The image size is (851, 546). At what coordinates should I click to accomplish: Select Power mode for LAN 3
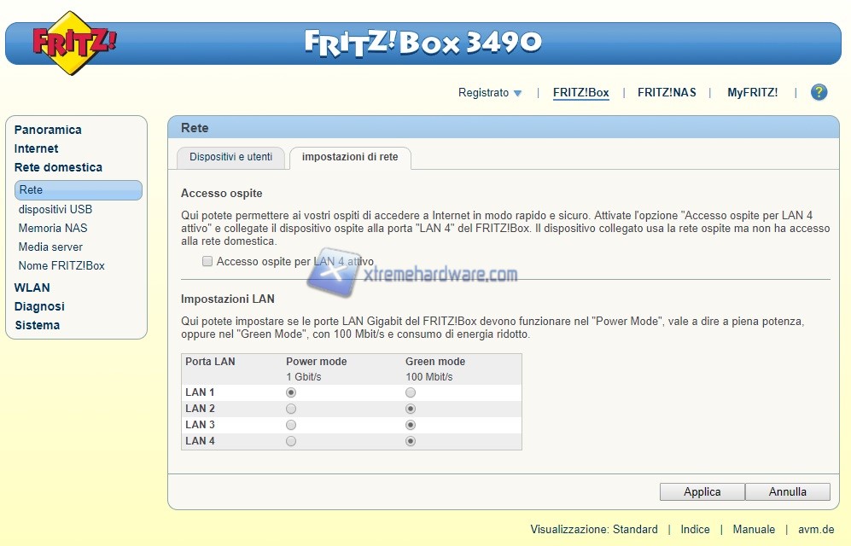291,425
